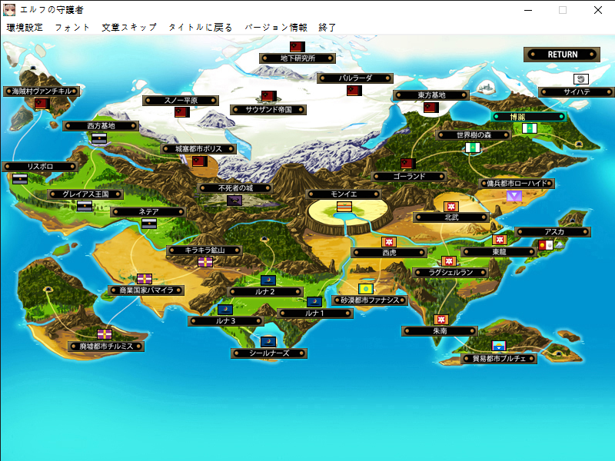Open the フォント menu
Image resolution: width=615 pixels, height=461 pixels.
point(72,28)
